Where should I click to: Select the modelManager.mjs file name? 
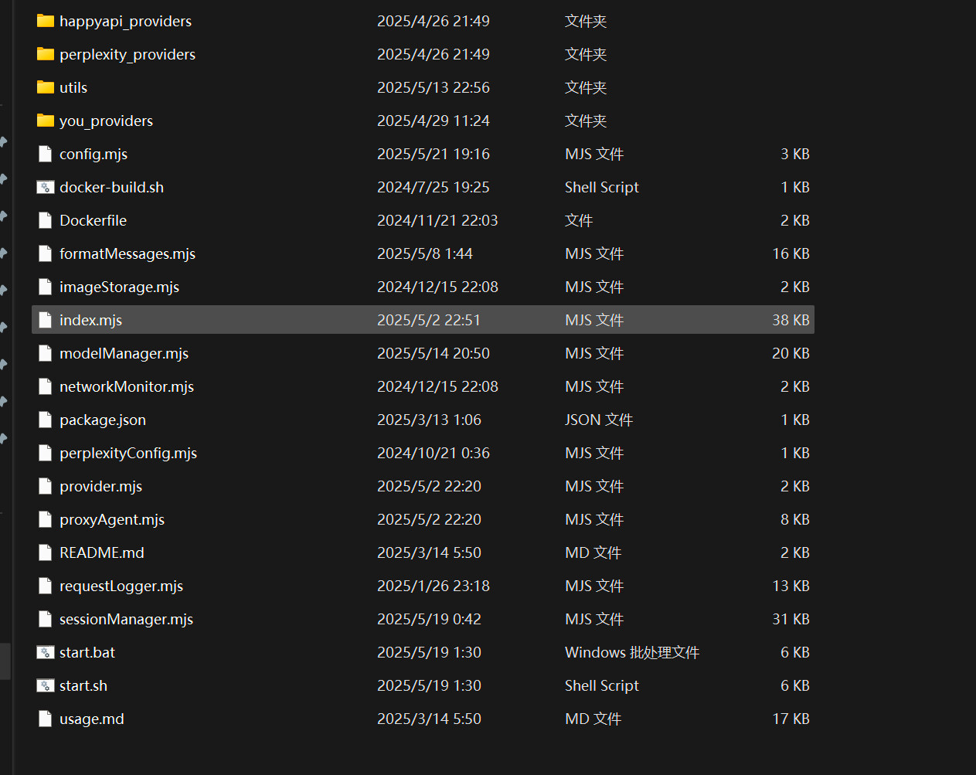124,353
